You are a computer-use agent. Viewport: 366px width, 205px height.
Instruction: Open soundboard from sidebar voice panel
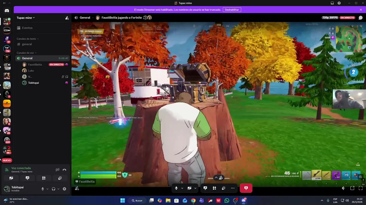point(60,178)
